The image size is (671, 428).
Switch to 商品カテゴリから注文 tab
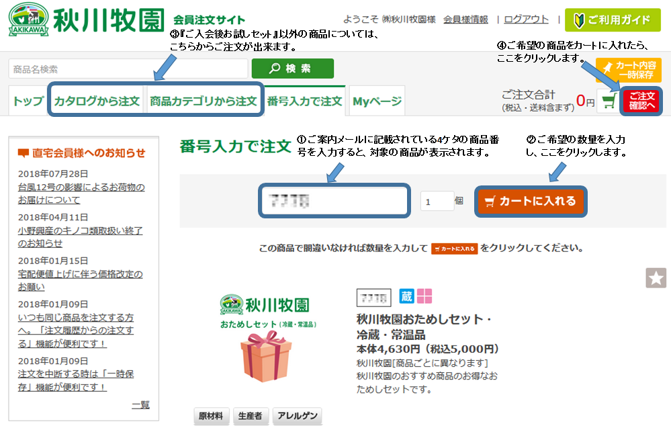point(204,101)
